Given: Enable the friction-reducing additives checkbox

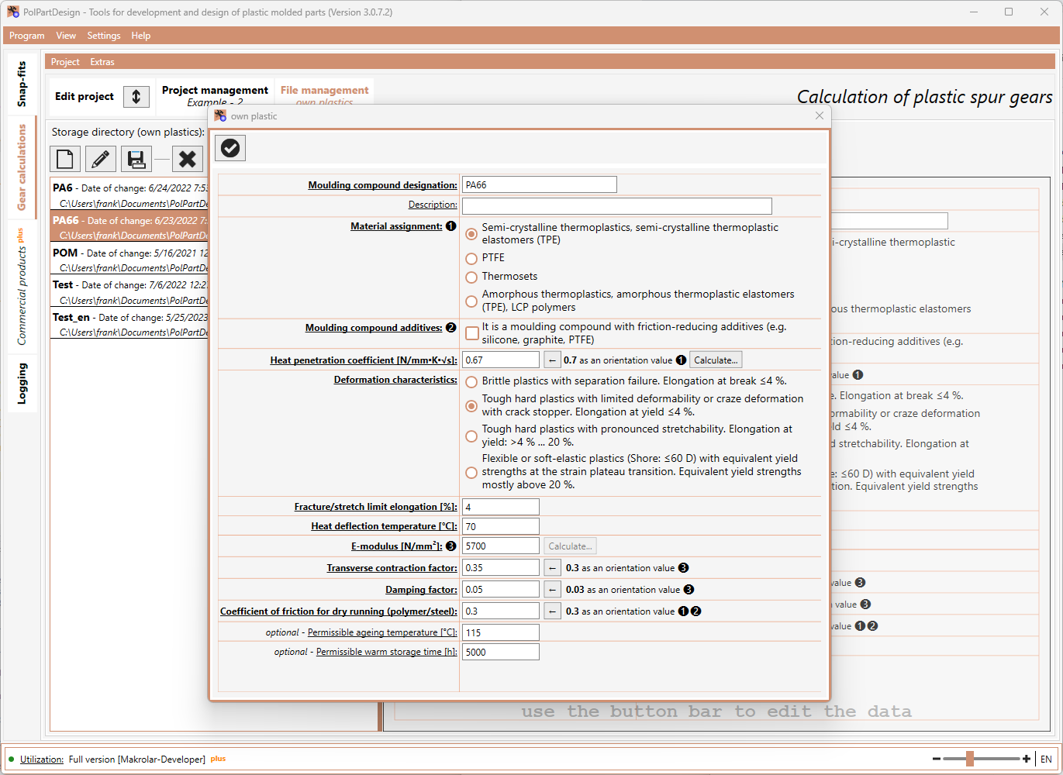Looking at the screenshot, I should point(472,333).
